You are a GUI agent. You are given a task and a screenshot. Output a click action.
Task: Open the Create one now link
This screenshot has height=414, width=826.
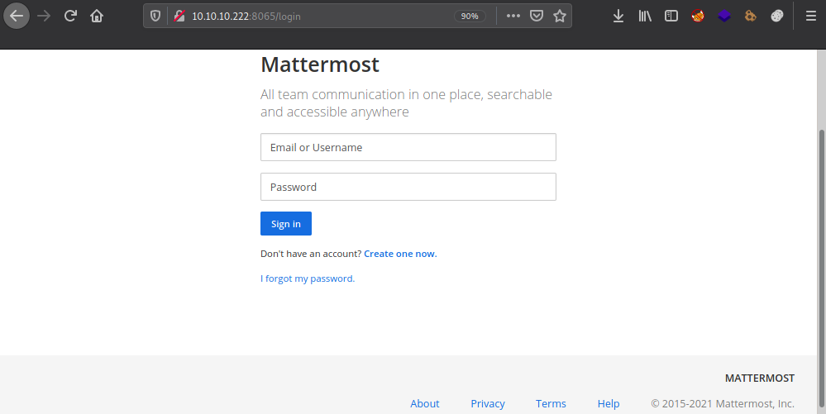(400, 254)
